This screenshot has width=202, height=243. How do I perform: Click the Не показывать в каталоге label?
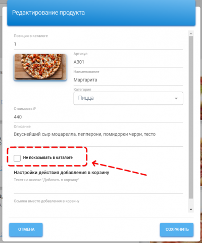48,157
